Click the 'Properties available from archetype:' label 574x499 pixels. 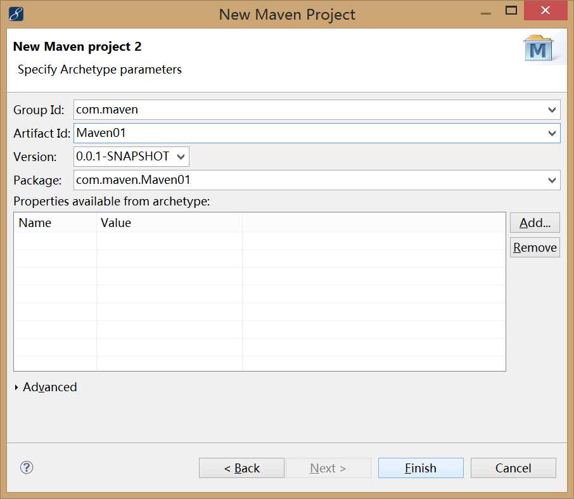112,201
